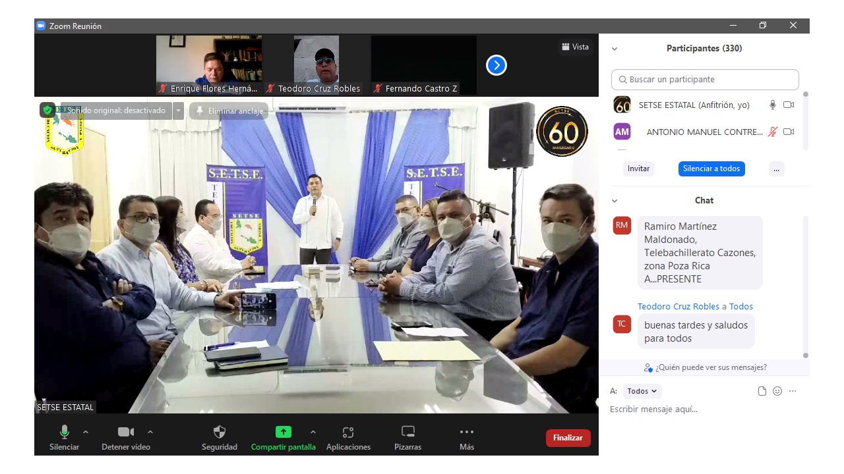This screenshot has width=844, height=474.
Task: Show next participants with blue arrow
Action: tap(497, 65)
